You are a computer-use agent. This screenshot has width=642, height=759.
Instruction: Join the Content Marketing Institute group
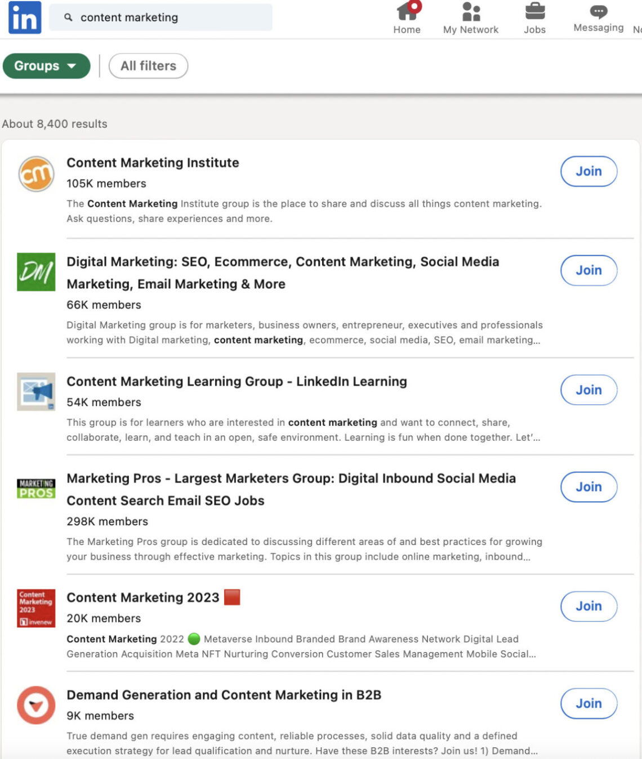[x=588, y=171]
